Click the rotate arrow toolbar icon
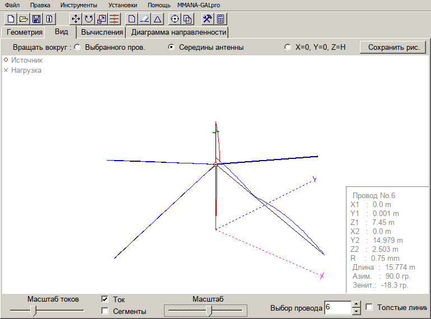This screenshot has height=319, width=431. pyautogui.click(x=89, y=18)
